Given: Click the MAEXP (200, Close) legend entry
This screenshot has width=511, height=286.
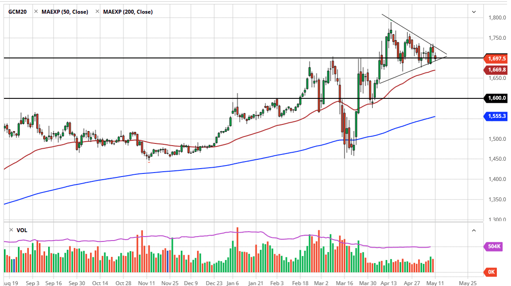Looking at the screenshot, I should [x=128, y=12].
